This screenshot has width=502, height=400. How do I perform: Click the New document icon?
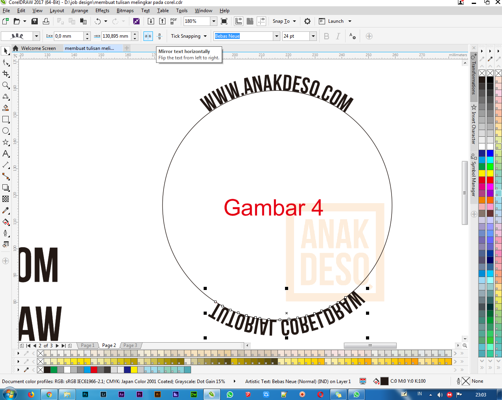pyautogui.click(x=6, y=21)
